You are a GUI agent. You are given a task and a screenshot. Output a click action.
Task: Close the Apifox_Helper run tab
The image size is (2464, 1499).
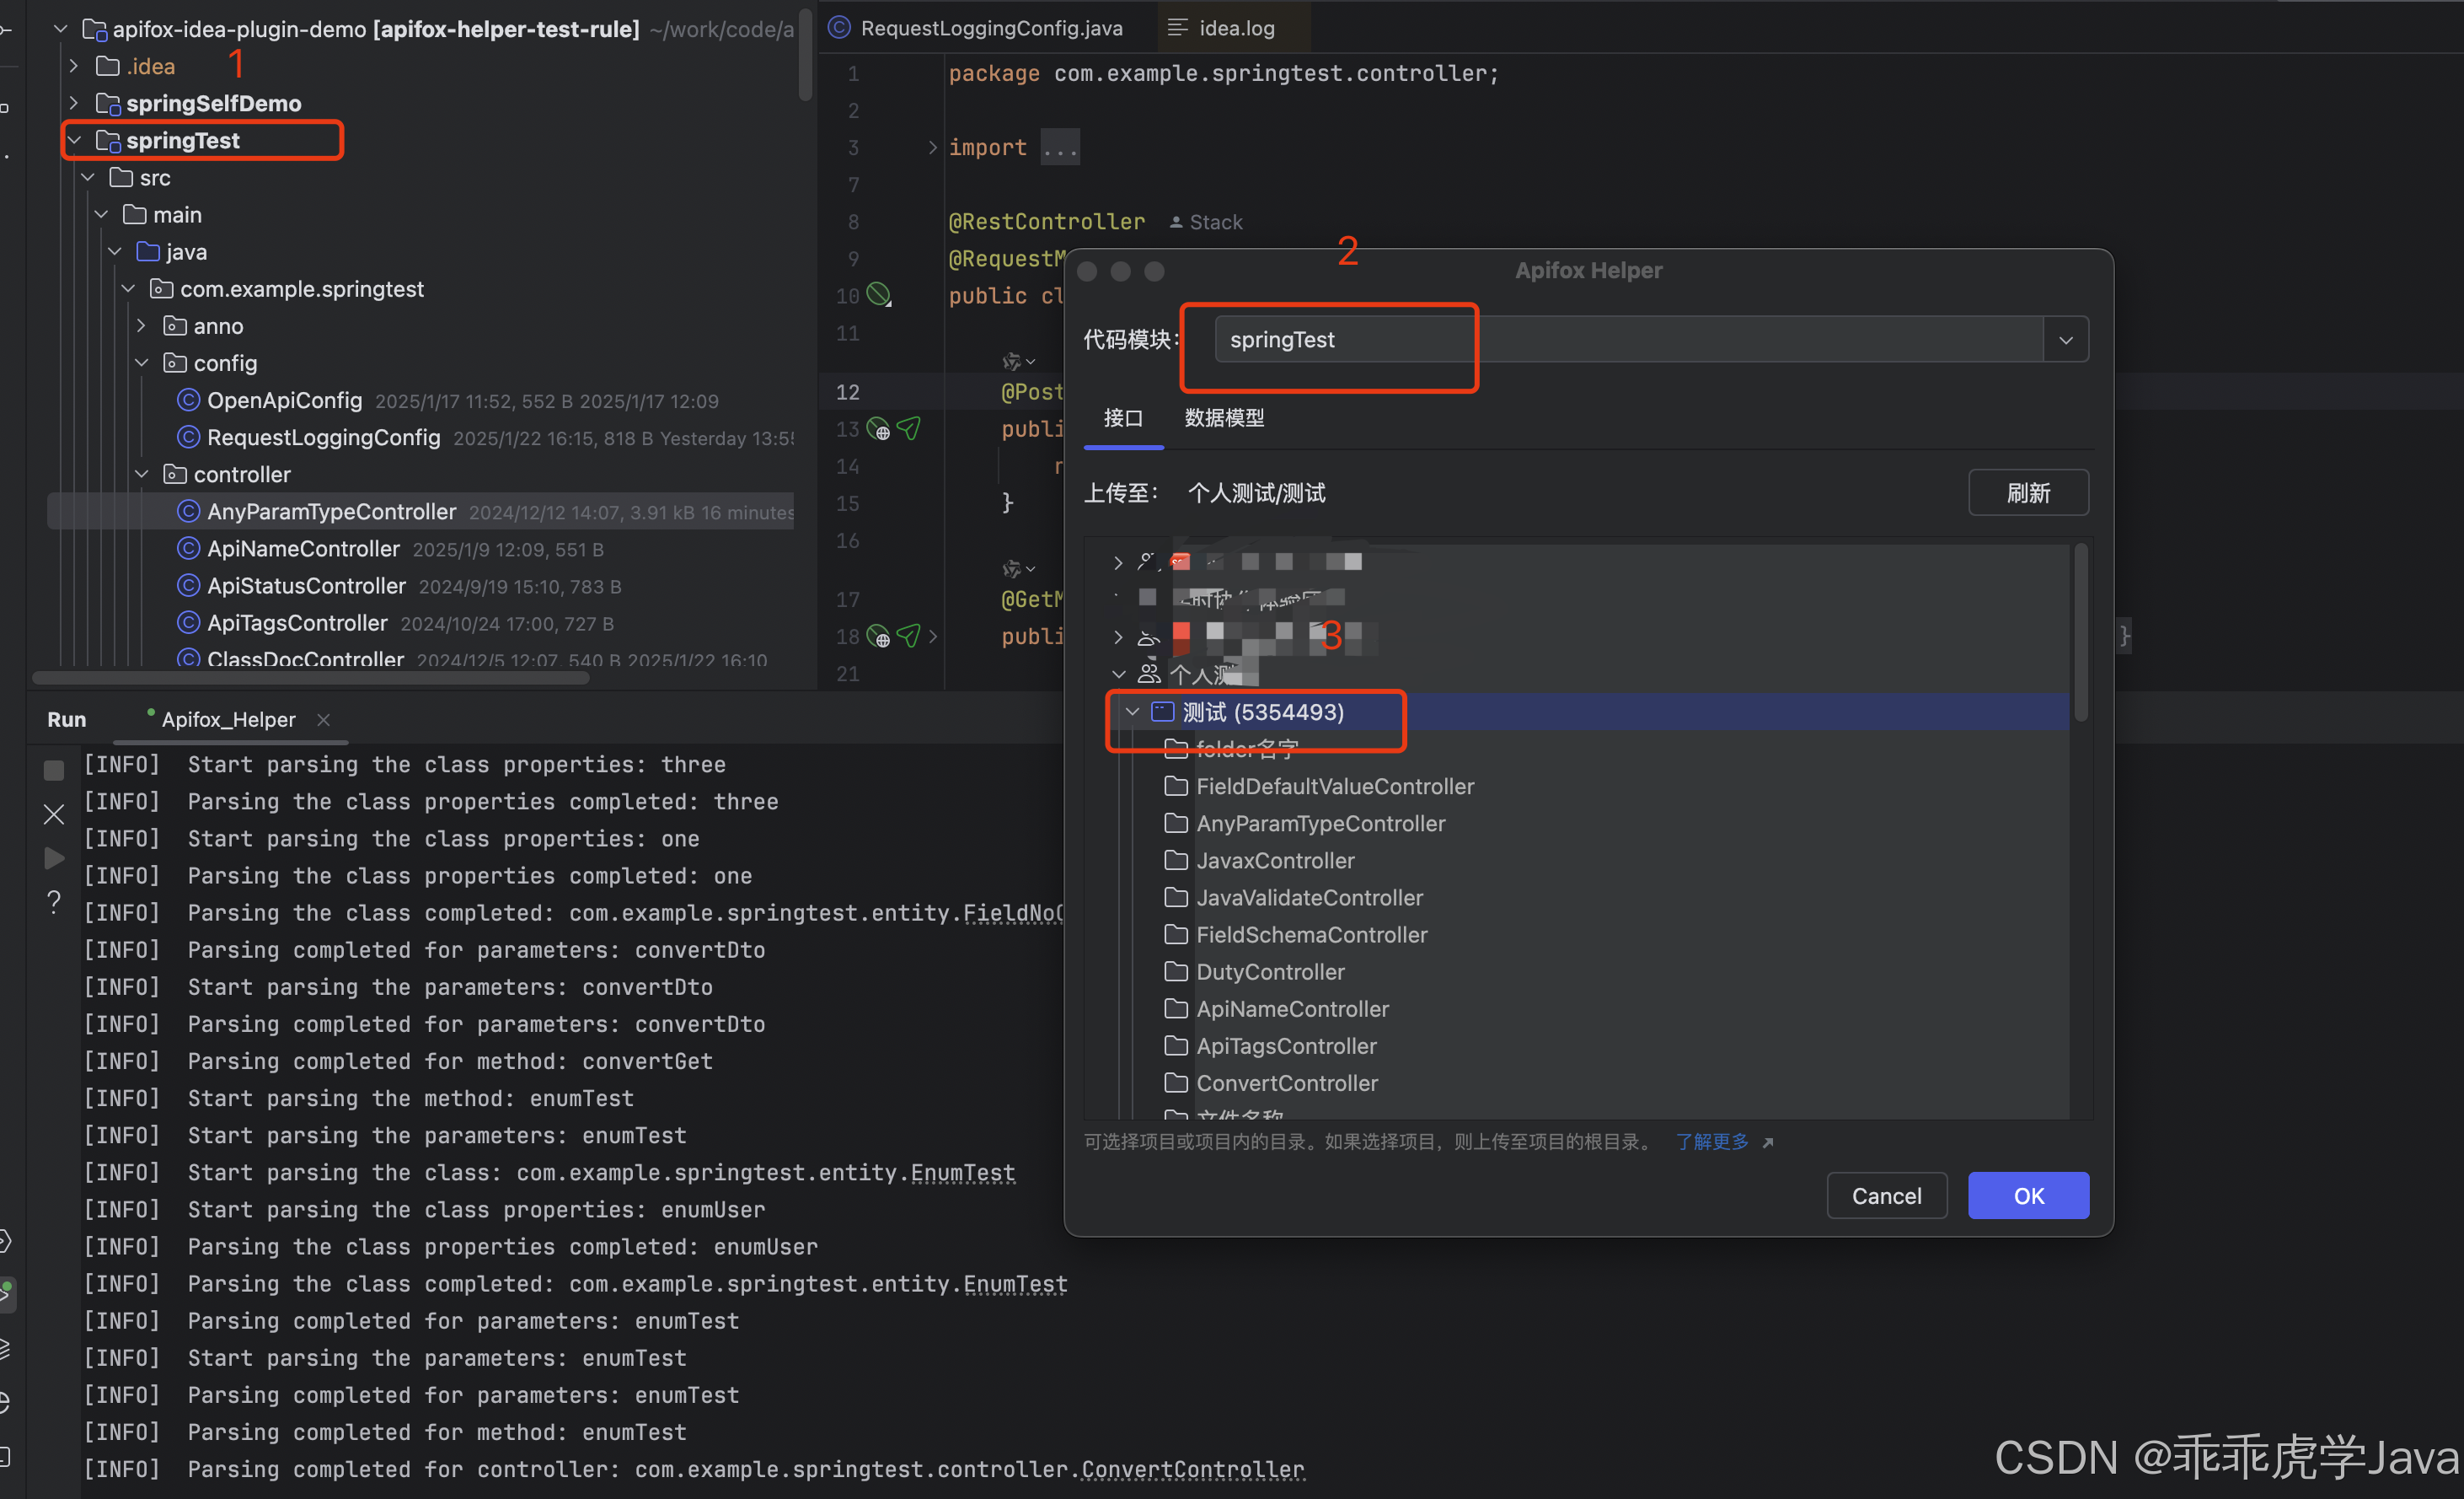point(323,719)
